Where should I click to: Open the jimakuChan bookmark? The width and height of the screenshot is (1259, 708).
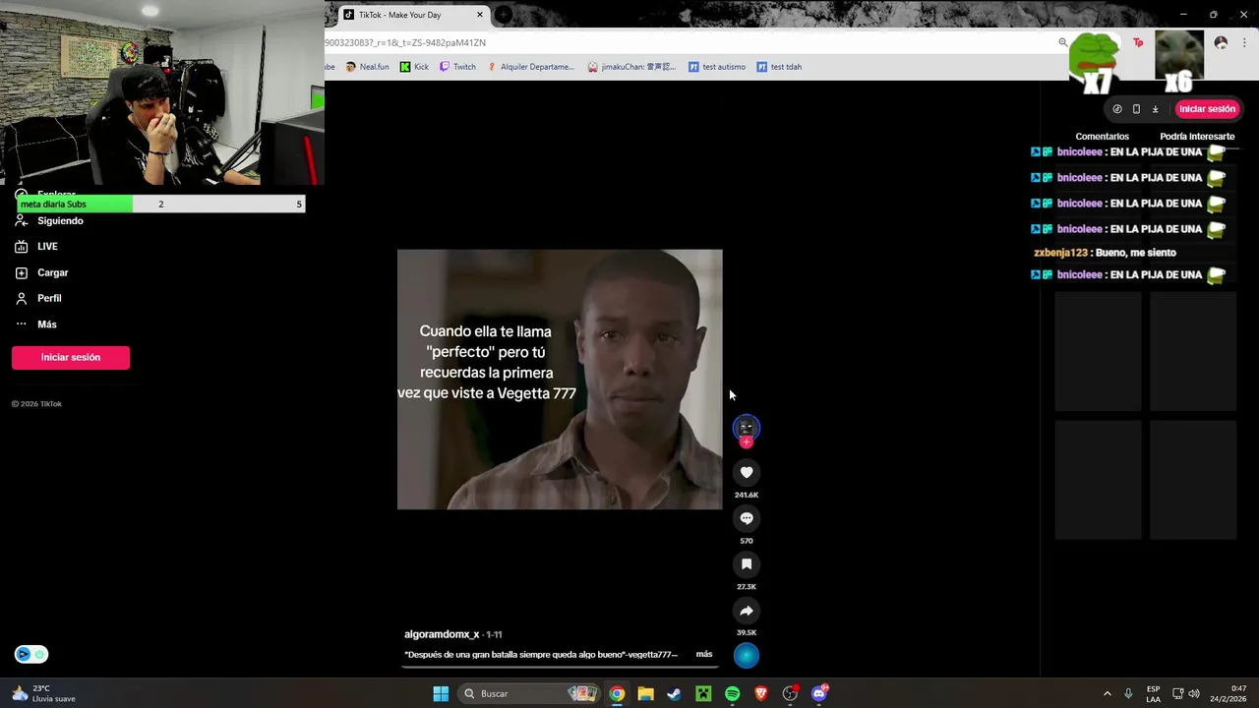631,67
